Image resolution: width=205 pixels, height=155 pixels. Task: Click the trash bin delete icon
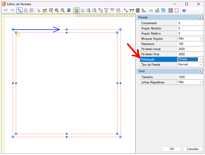point(138,10)
